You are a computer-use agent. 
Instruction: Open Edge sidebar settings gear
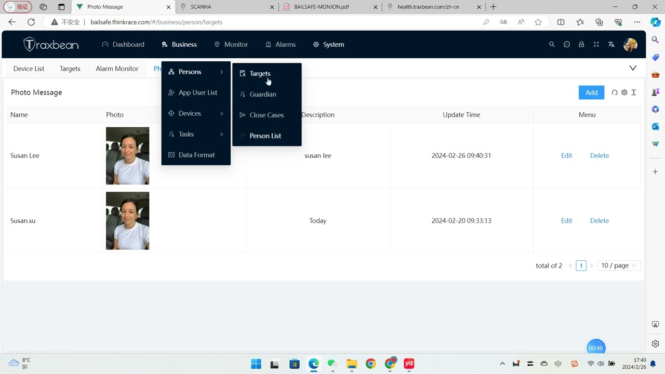click(656, 344)
